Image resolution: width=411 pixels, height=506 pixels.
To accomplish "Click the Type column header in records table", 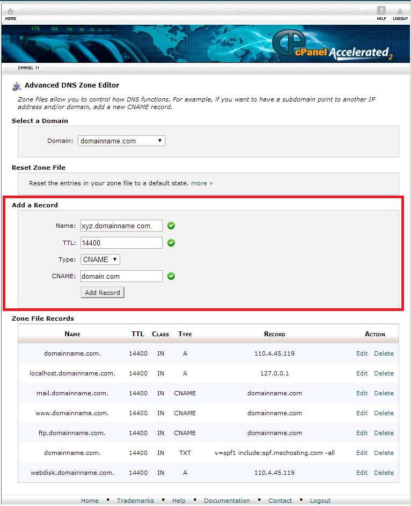I will (x=185, y=334).
